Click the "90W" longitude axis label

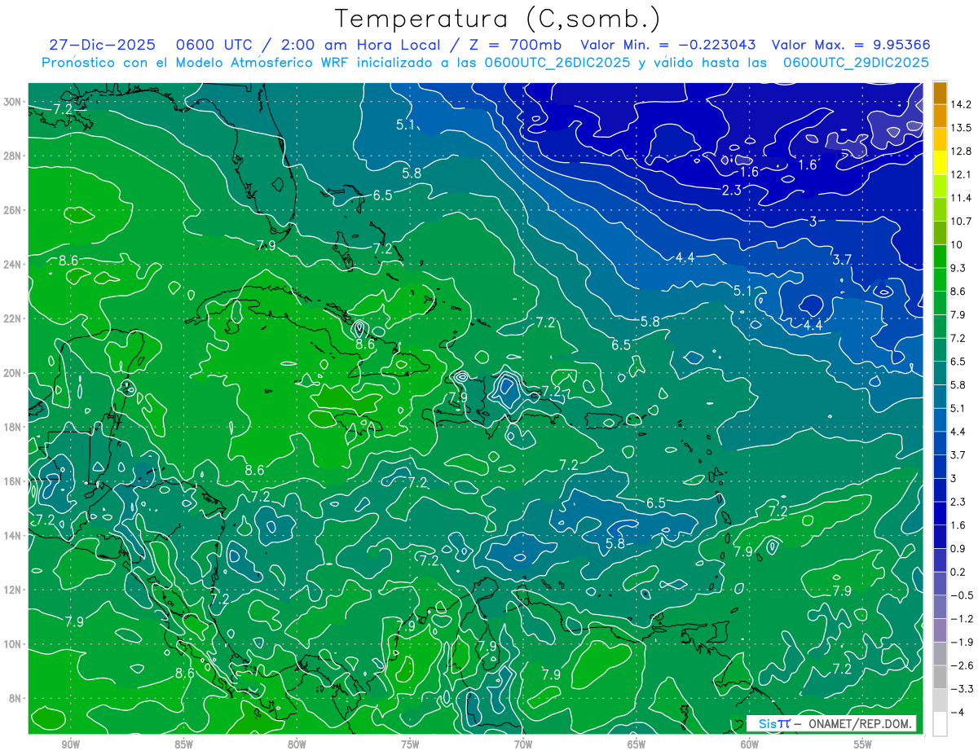point(70,744)
